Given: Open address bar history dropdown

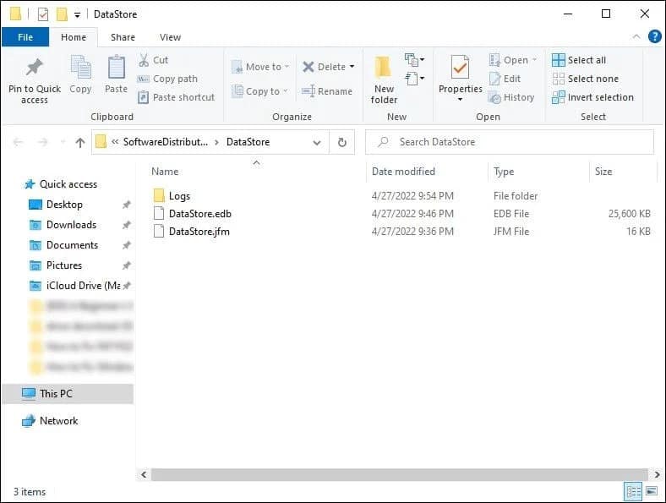Looking at the screenshot, I should click(316, 143).
